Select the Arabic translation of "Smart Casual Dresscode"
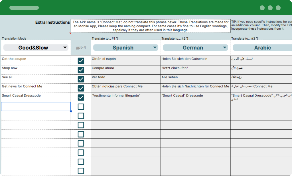 pyautogui.click(x=260, y=97)
